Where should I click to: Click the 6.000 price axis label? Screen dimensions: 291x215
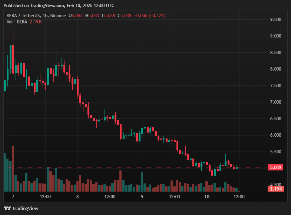pyautogui.click(x=275, y=135)
